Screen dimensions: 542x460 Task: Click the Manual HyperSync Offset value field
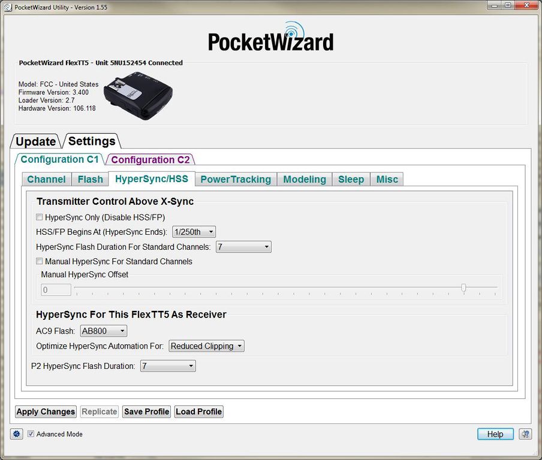(x=56, y=290)
